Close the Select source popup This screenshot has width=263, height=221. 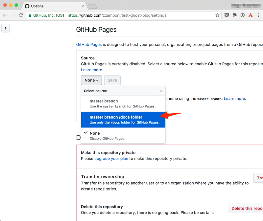click(161, 91)
